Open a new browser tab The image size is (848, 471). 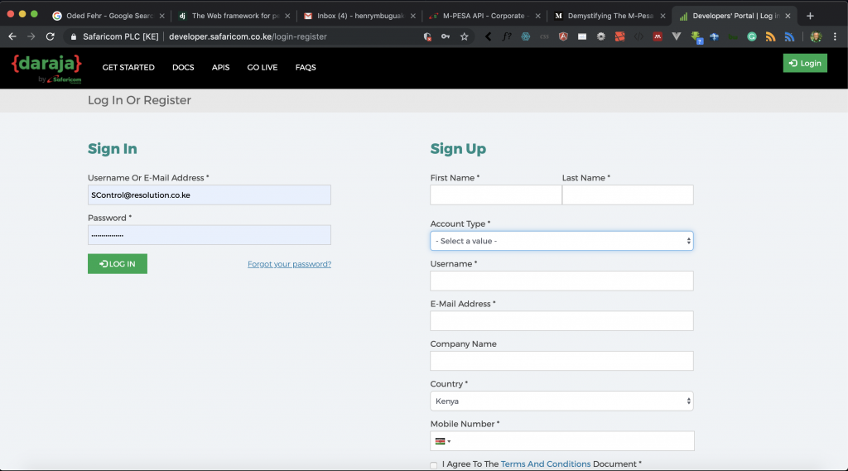[x=810, y=16]
